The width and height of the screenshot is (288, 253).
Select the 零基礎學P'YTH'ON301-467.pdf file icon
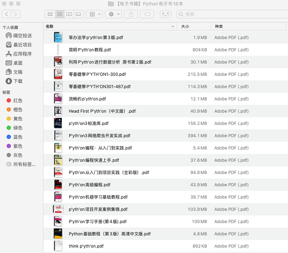tap(58, 87)
